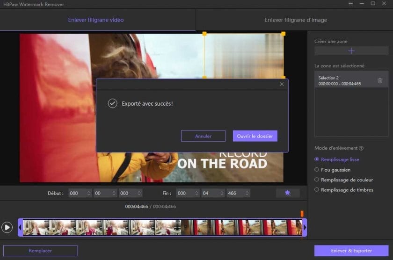Click the plus icon to create a zone

[351, 51]
